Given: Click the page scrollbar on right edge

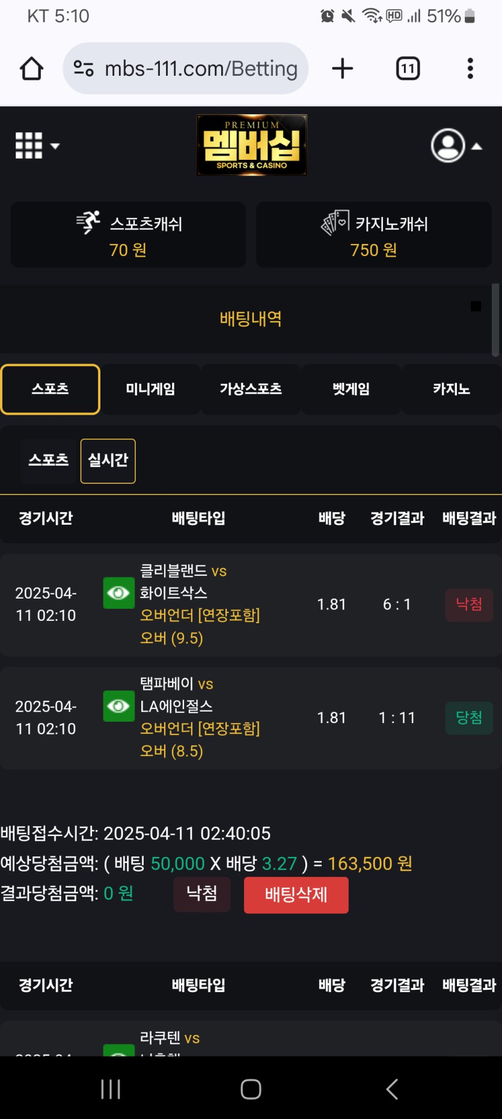Looking at the screenshot, I should [x=495, y=320].
